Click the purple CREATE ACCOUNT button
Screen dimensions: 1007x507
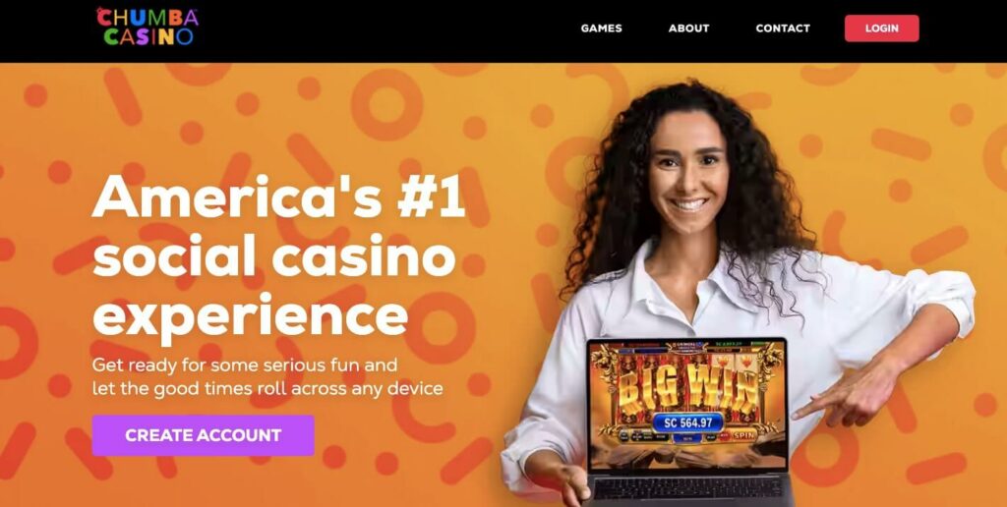(203, 435)
